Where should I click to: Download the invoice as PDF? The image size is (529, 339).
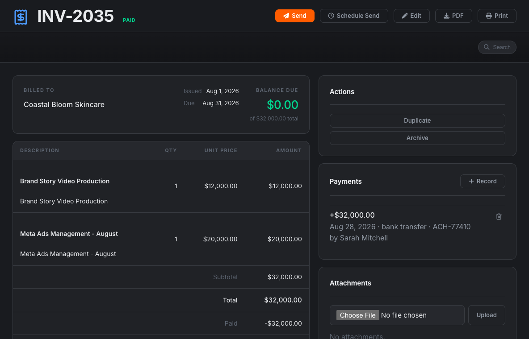click(453, 16)
